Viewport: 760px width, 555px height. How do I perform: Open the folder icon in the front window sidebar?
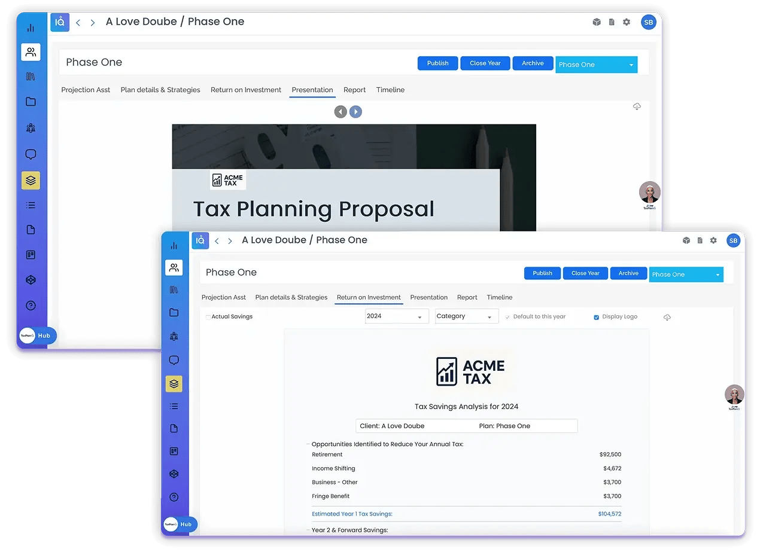click(174, 312)
